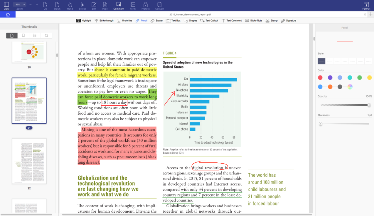Open page 20 thumbnail
The image size is (374, 216).
coord(29,52)
